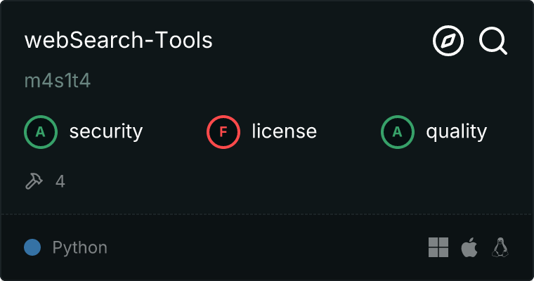Click the green A quality grade badge
The height and width of the screenshot is (281, 534).
pos(398,131)
